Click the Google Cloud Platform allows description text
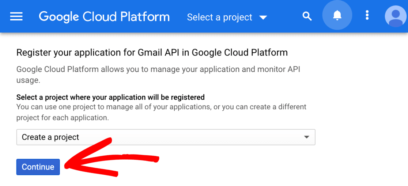This screenshot has width=408, height=186. click(158, 75)
